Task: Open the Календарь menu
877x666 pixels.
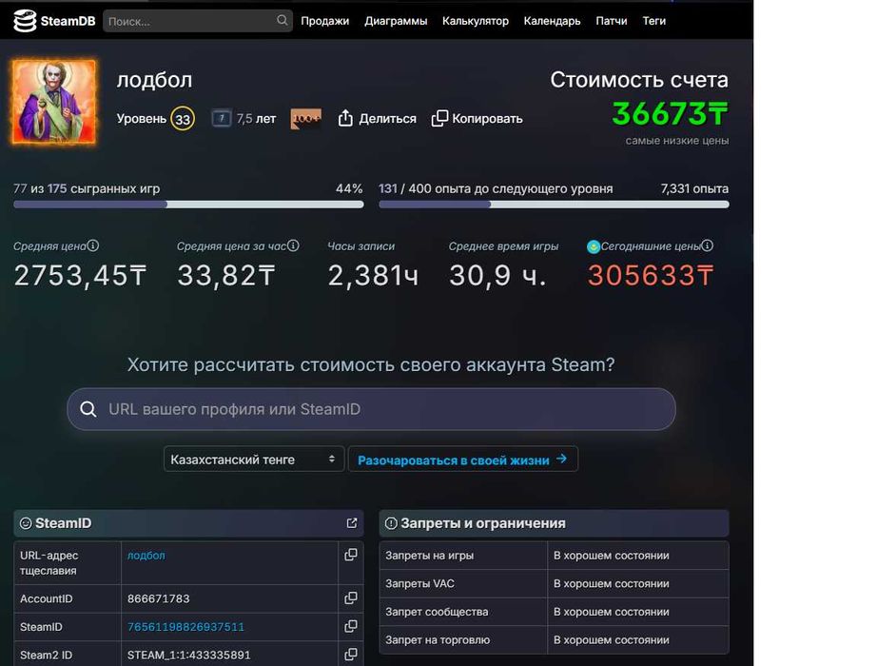Action: click(x=552, y=21)
